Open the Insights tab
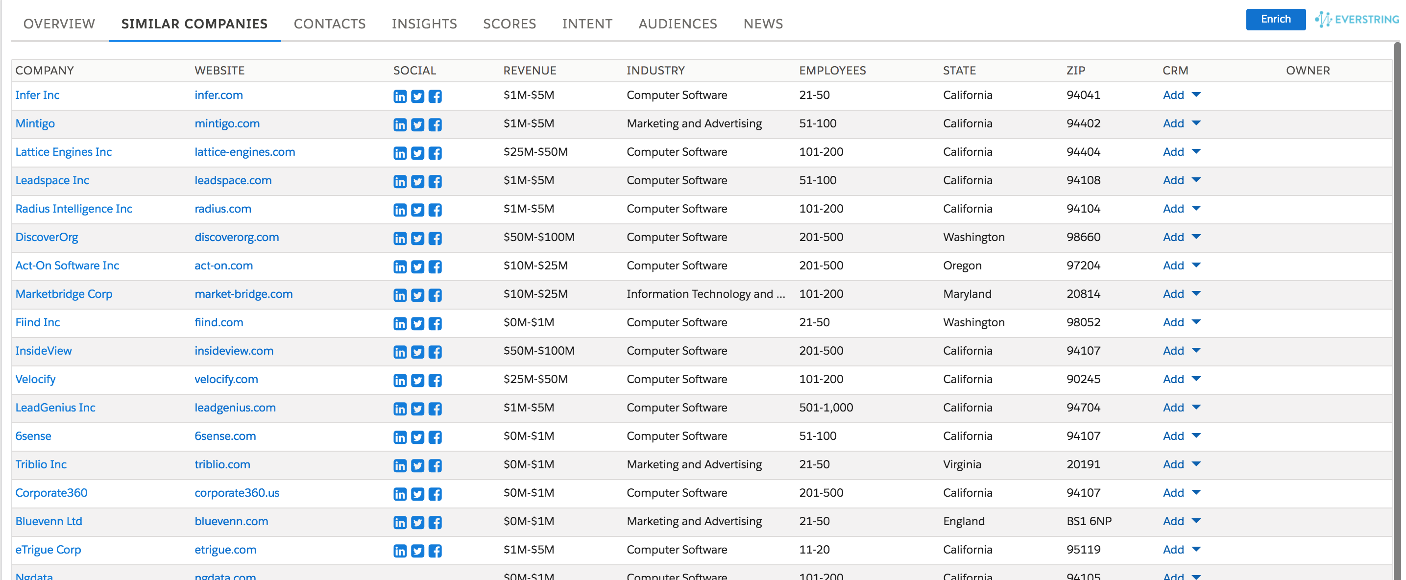Image resolution: width=1406 pixels, height=580 pixels. coord(424,24)
